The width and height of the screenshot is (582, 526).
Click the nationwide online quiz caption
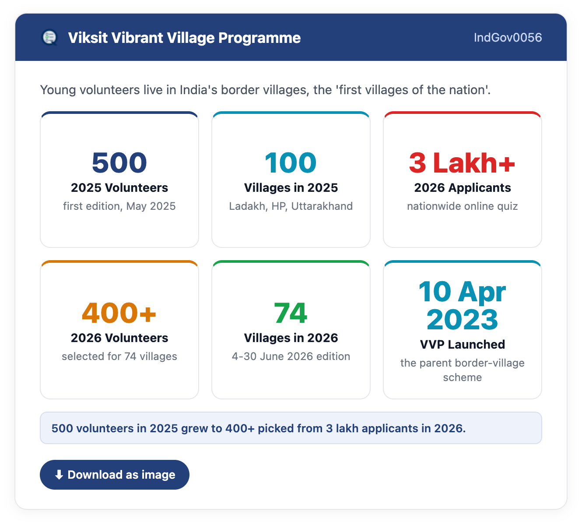tap(463, 206)
